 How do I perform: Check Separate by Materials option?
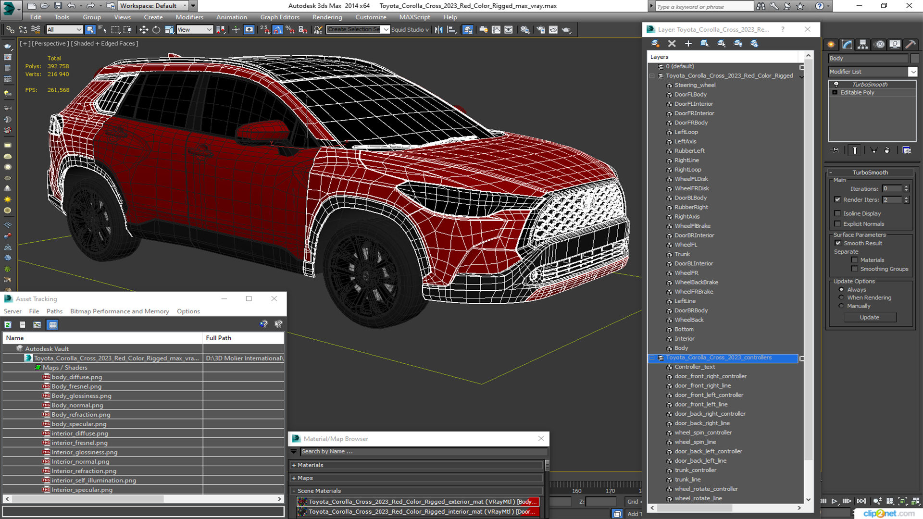coord(854,260)
